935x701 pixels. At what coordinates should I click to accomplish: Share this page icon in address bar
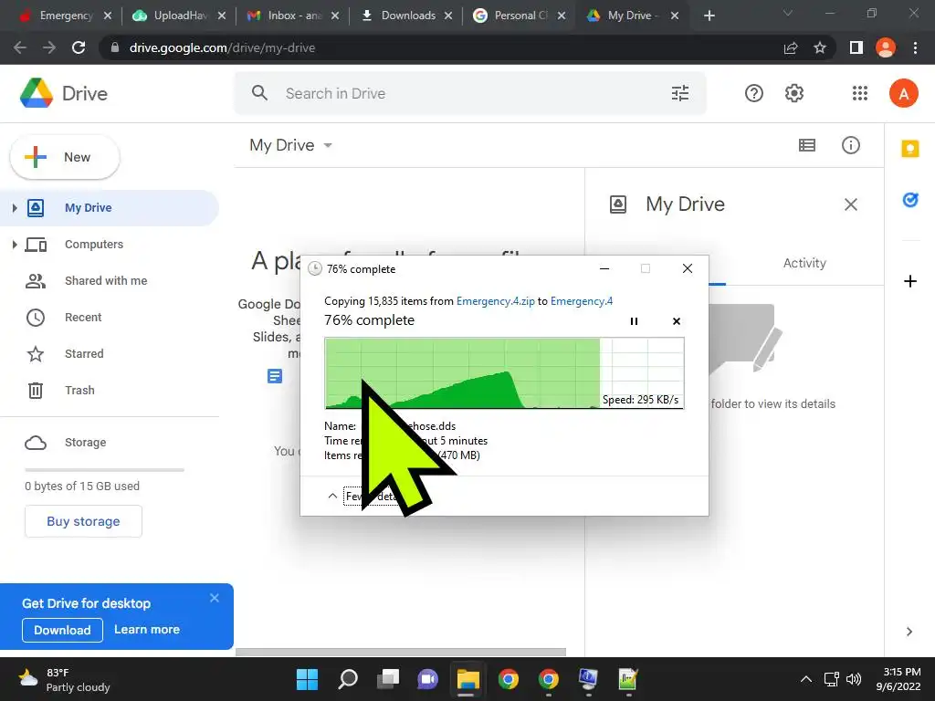click(x=791, y=47)
